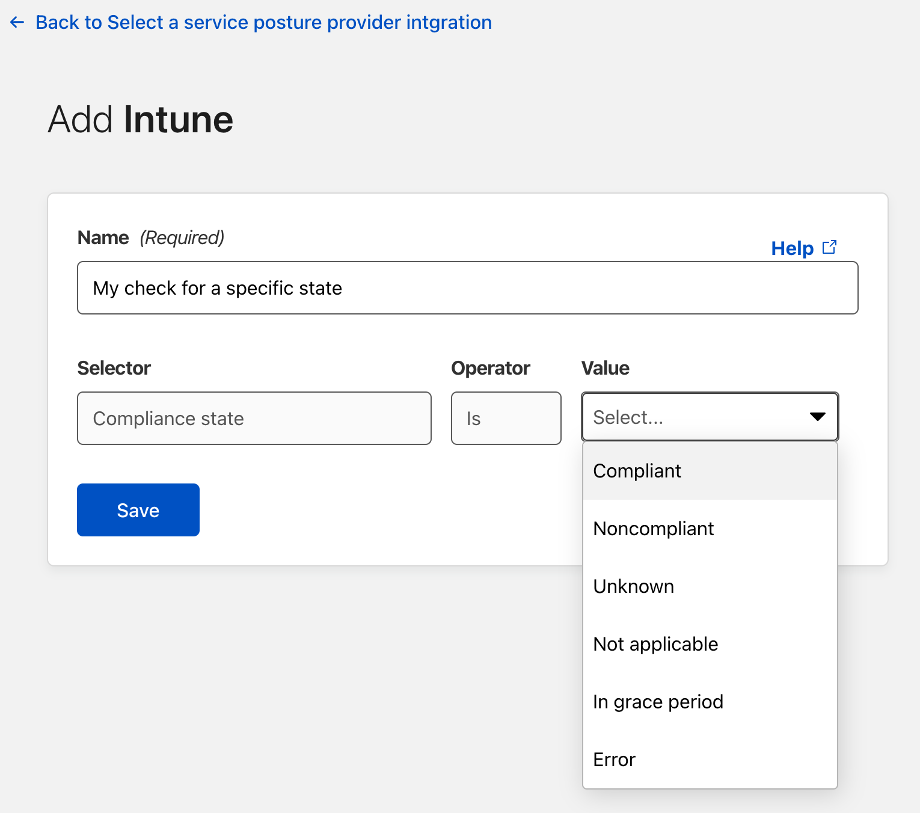
Task: Click the Name (Required) label
Action: click(151, 238)
